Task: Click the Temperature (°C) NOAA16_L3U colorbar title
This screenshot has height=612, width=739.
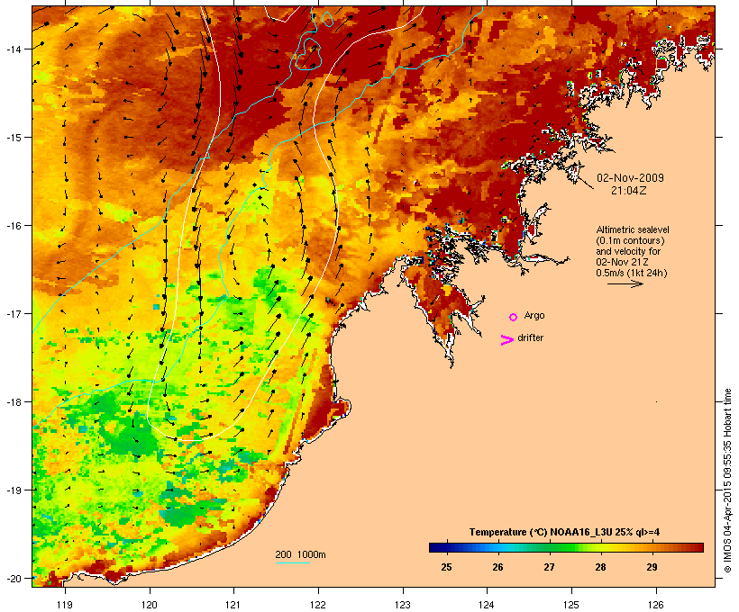Action: [564, 533]
